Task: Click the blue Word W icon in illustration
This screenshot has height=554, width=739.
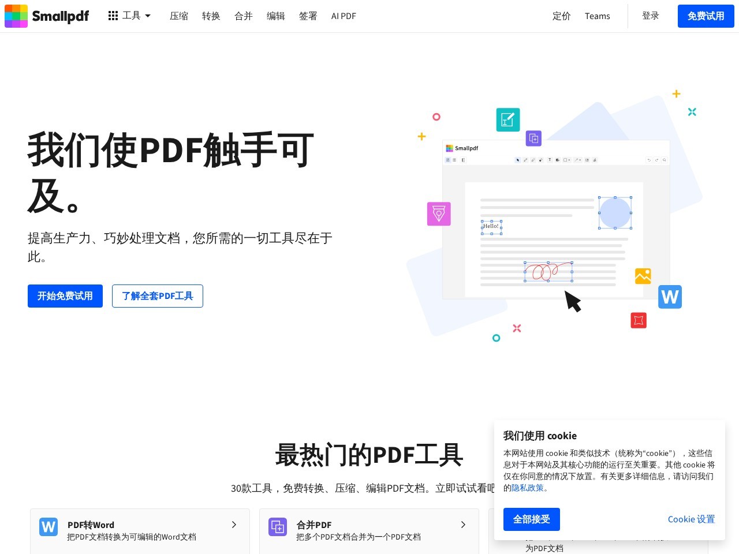Action: click(x=670, y=297)
